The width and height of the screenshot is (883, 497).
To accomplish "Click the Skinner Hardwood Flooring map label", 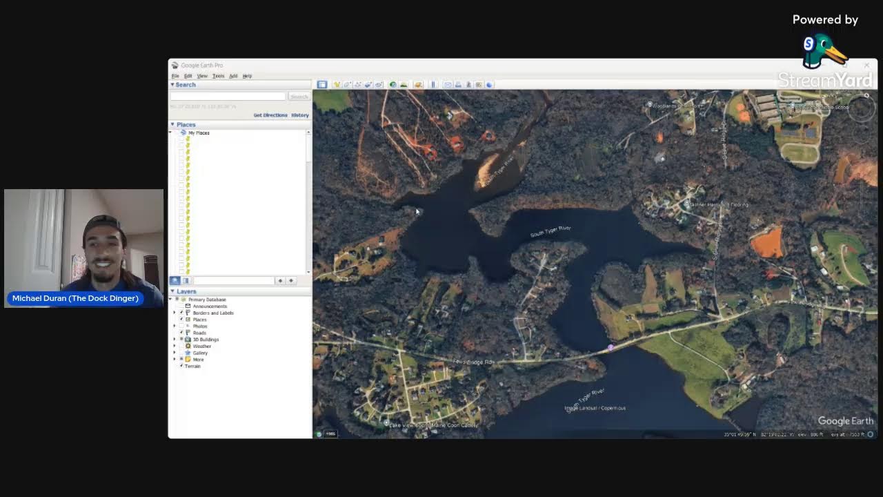I will tap(717, 204).
